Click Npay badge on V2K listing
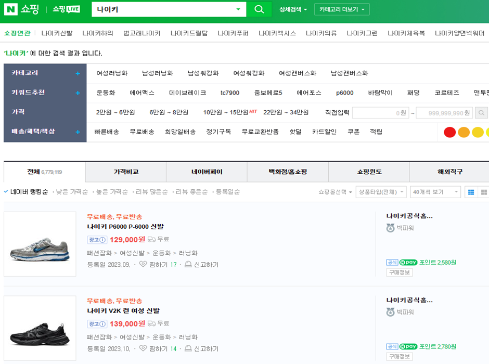Image resolution: width=489 pixels, height=364 pixels. pos(408,346)
